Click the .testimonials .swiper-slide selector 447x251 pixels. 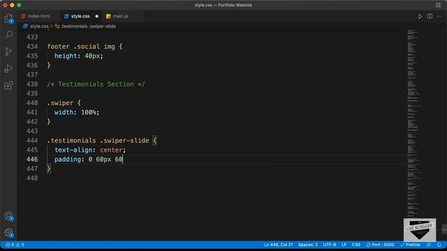(x=98, y=141)
